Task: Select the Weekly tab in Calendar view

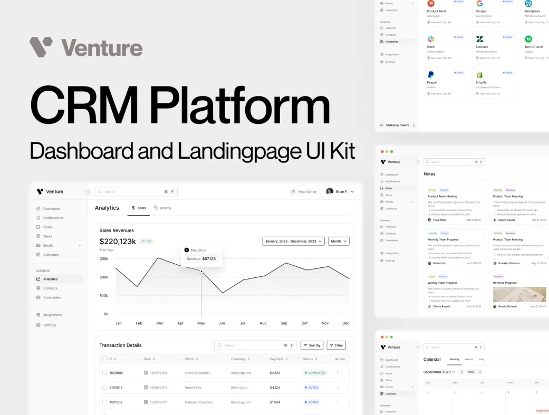Action: (x=468, y=359)
